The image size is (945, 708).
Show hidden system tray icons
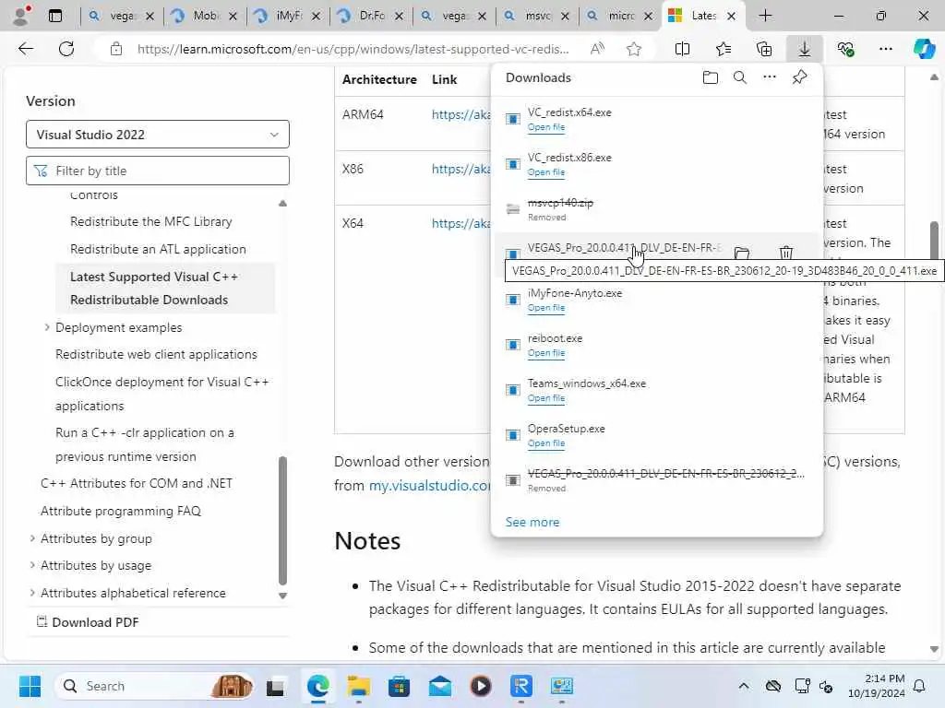point(744,686)
